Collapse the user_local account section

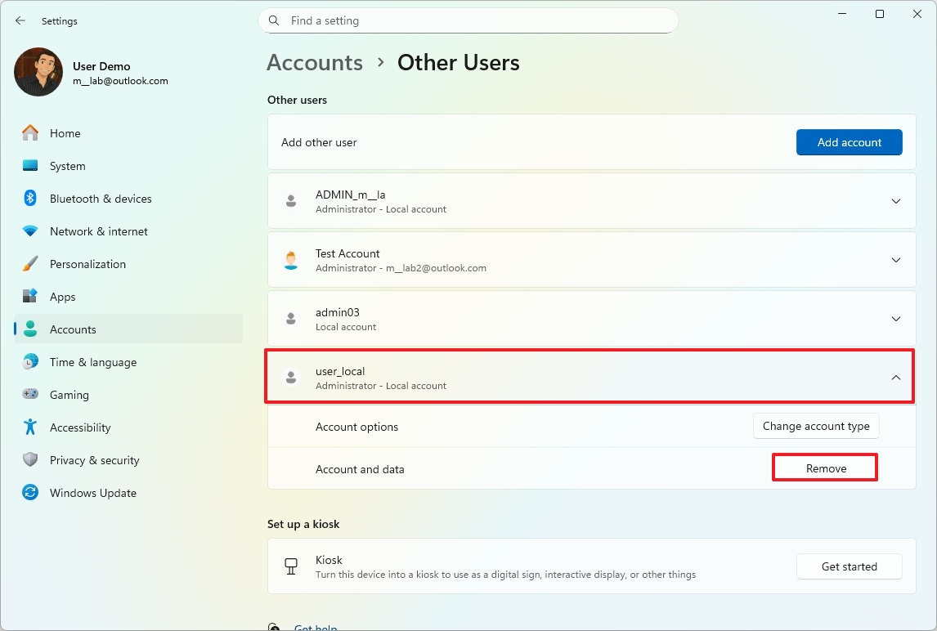895,378
